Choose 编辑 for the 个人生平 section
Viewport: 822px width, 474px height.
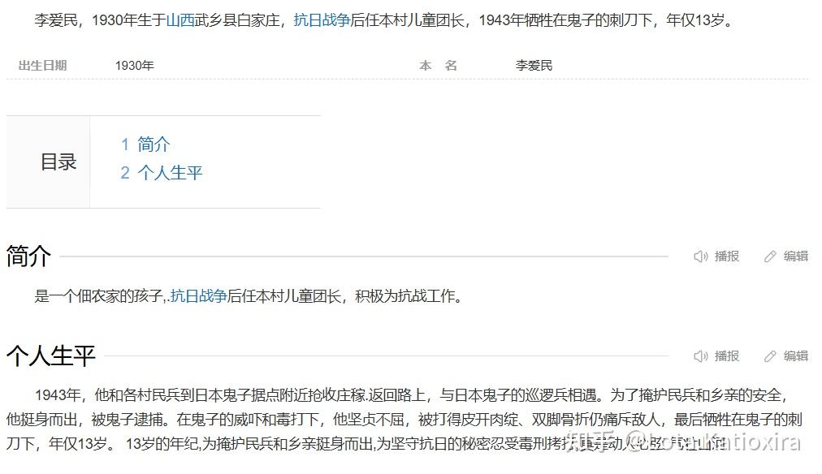coord(796,356)
